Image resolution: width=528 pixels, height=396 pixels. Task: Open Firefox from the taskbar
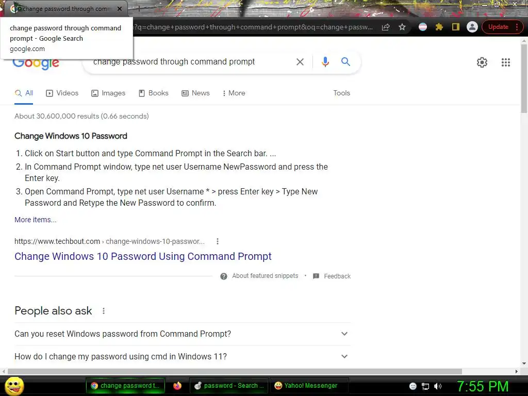pyautogui.click(x=177, y=386)
